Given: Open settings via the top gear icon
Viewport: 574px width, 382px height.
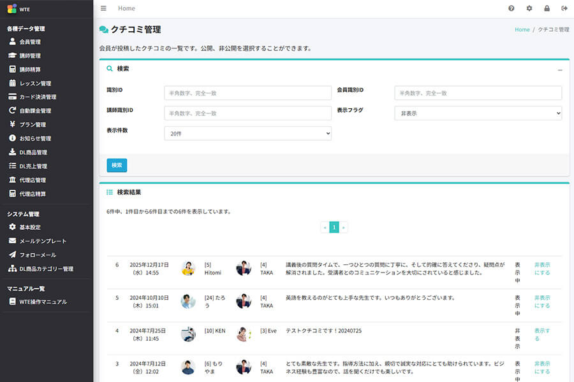Looking at the screenshot, I should (529, 8).
